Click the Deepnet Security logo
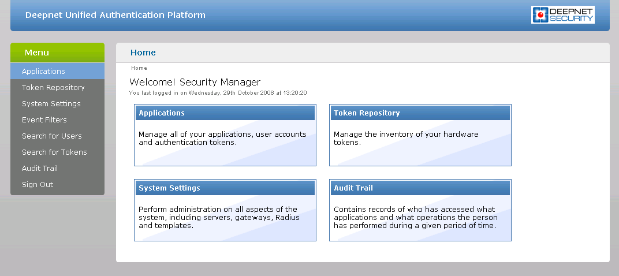The height and width of the screenshot is (276, 619). click(x=562, y=15)
